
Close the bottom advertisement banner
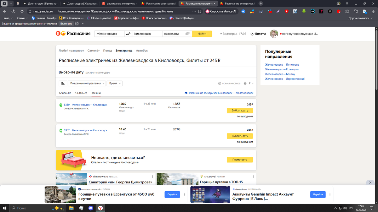pyautogui.click(x=370, y=182)
